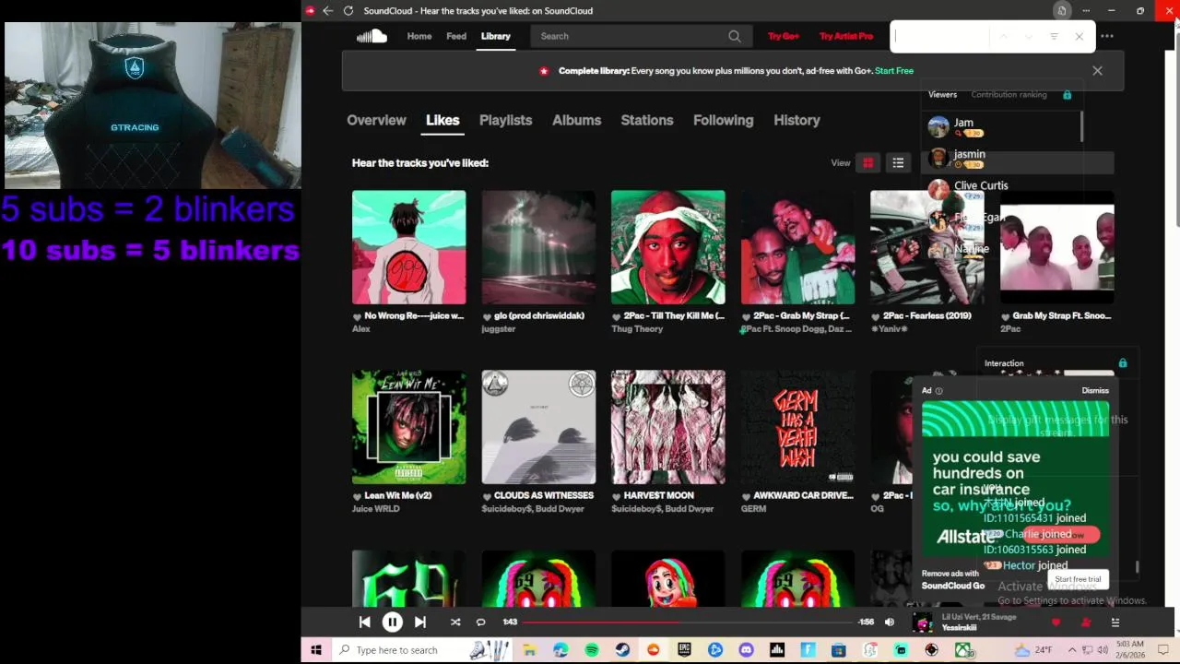Expand the system tray hidden icons
Viewport: 1180px width, 664px height.
point(1070,650)
